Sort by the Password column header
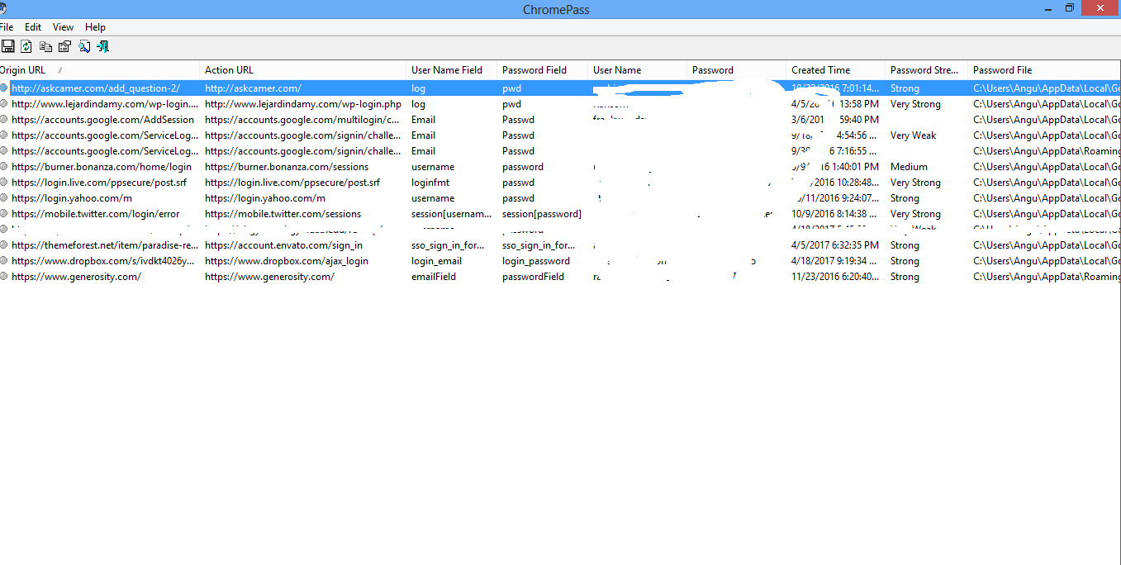Viewport: 1121px width, 565px height. tap(736, 70)
